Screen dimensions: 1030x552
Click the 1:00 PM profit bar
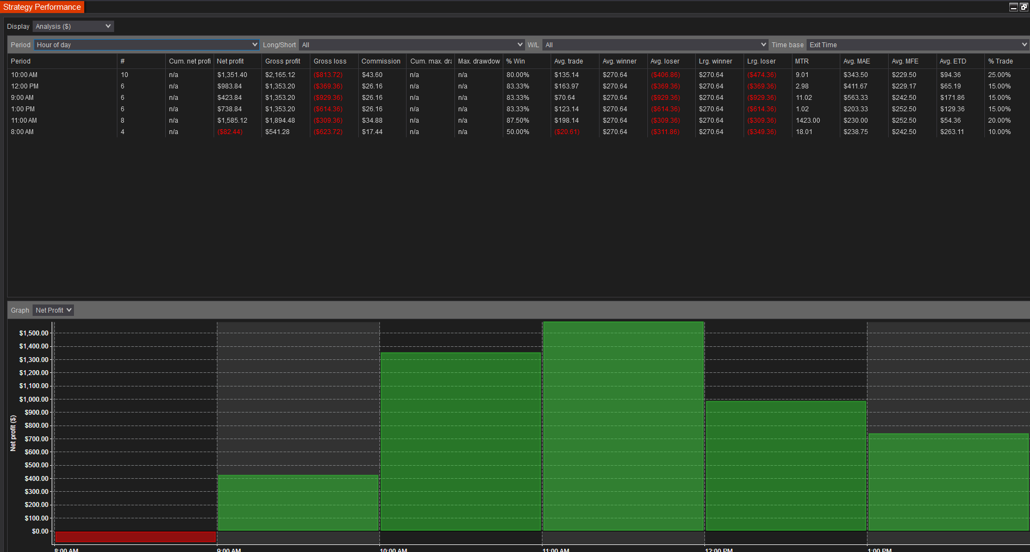click(x=948, y=482)
